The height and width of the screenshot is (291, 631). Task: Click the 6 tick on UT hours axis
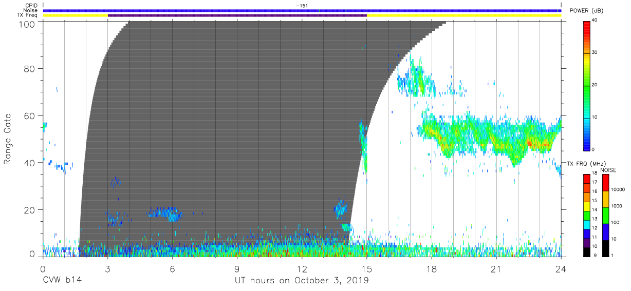172,269
